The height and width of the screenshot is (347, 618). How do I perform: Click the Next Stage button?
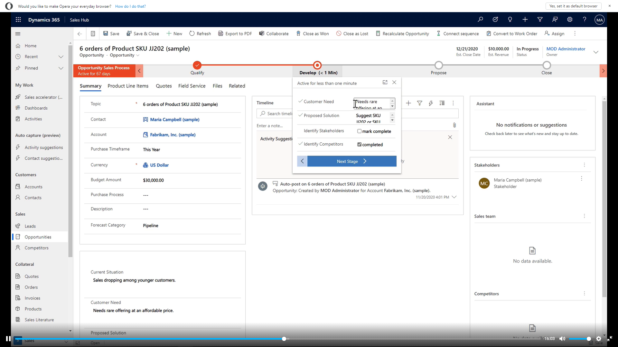point(352,161)
